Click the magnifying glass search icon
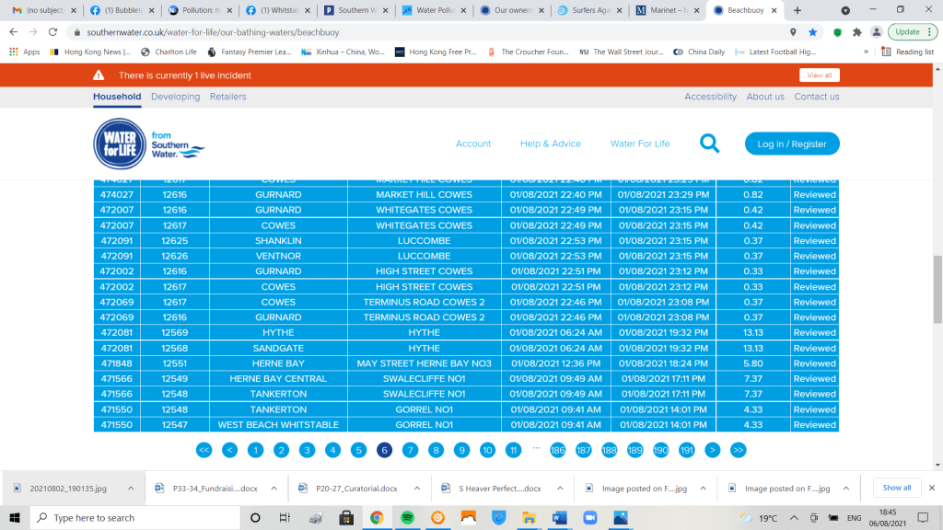Viewport: 943px width, 530px height. [709, 144]
